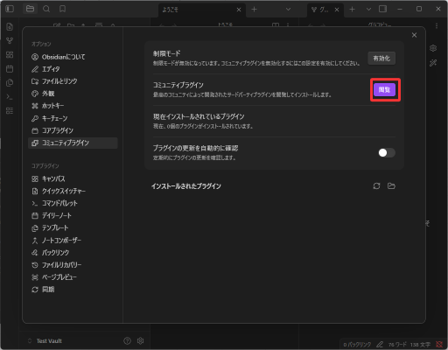
Task: Toggle the left sidebar collapse icon
Action: (10, 9)
